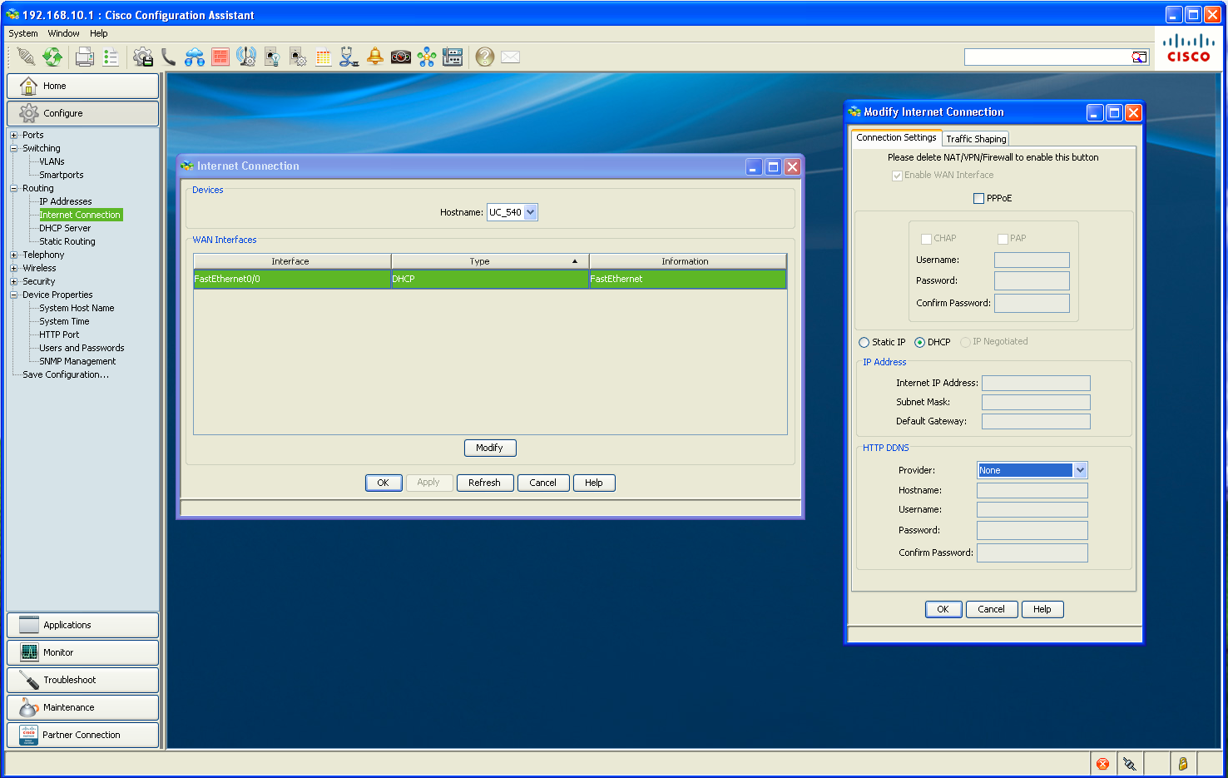
Task: Open the Preferences checklist toolbar icon
Action: pos(111,57)
